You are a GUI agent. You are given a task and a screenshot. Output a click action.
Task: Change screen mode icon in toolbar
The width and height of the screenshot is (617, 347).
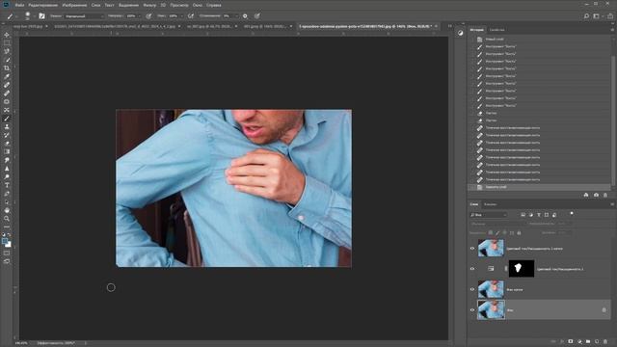(7, 261)
